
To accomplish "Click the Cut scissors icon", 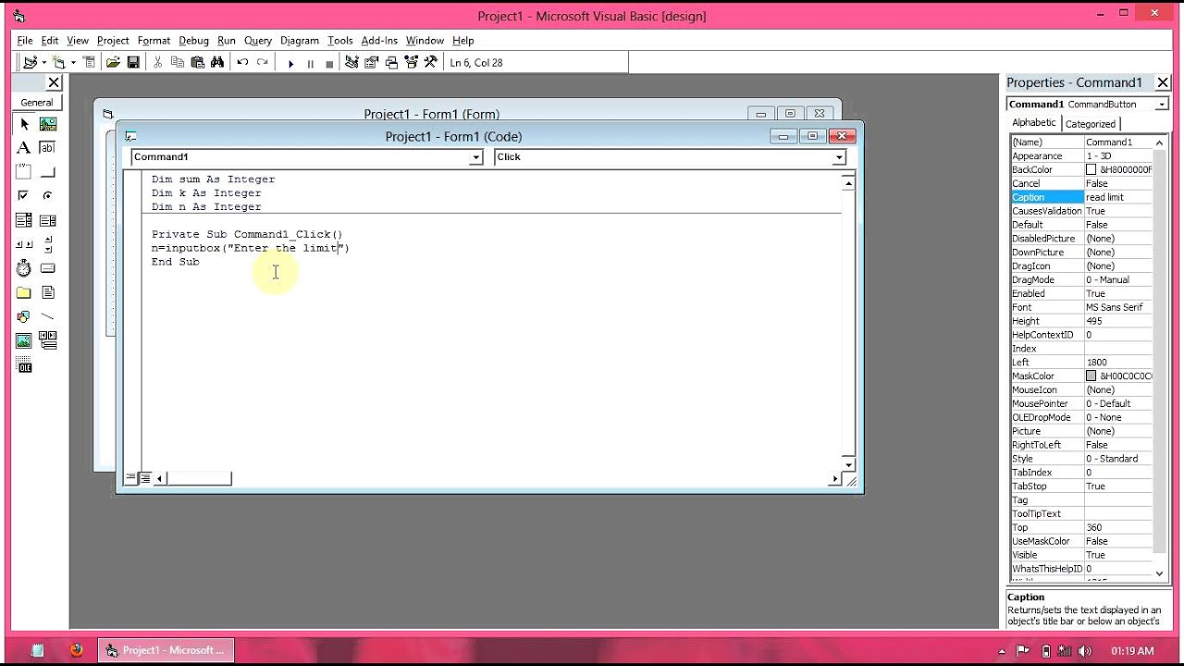I will [157, 62].
